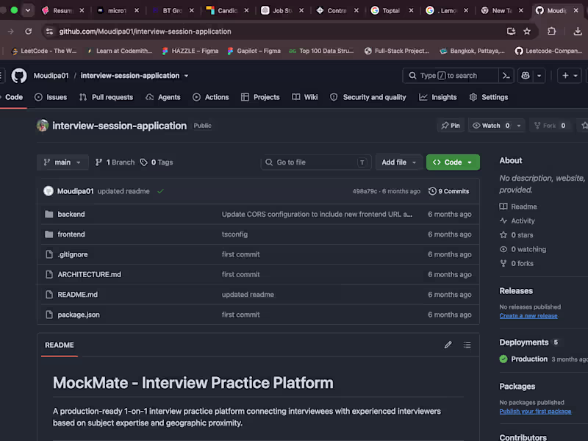Open the Add file dropdown
The height and width of the screenshot is (441, 588).
(399, 162)
